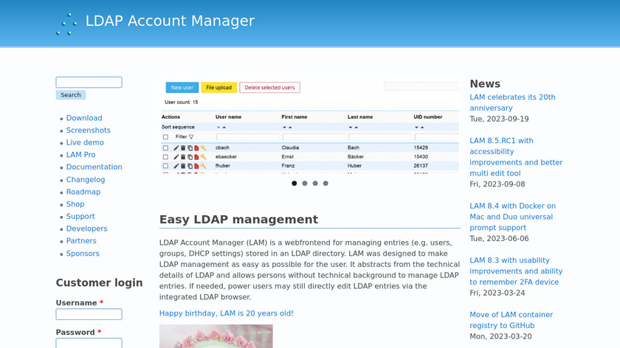Click the key password icon for fhuber
This screenshot has width=620, height=348.
click(203, 166)
